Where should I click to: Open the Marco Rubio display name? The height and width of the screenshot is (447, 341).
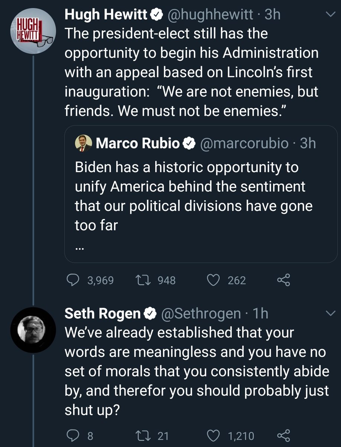(138, 143)
